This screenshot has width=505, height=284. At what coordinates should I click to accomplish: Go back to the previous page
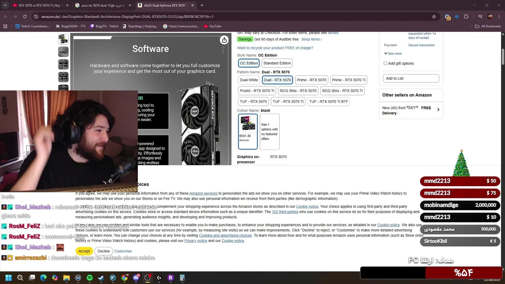point(6,17)
